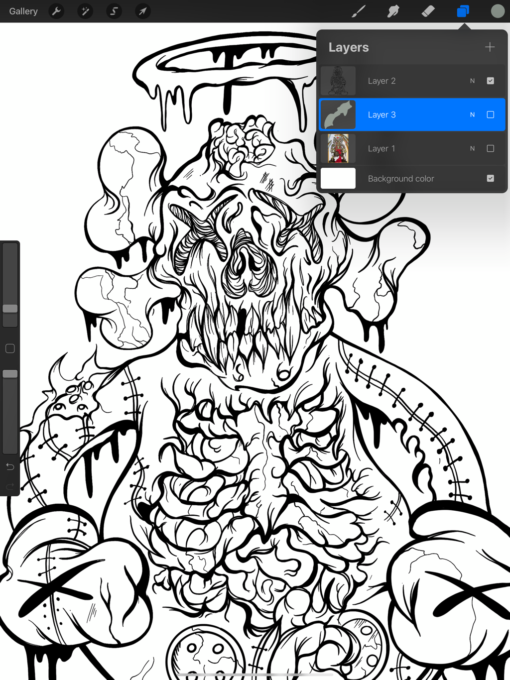Hide the Background color layer checkbox

click(x=491, y=178)
